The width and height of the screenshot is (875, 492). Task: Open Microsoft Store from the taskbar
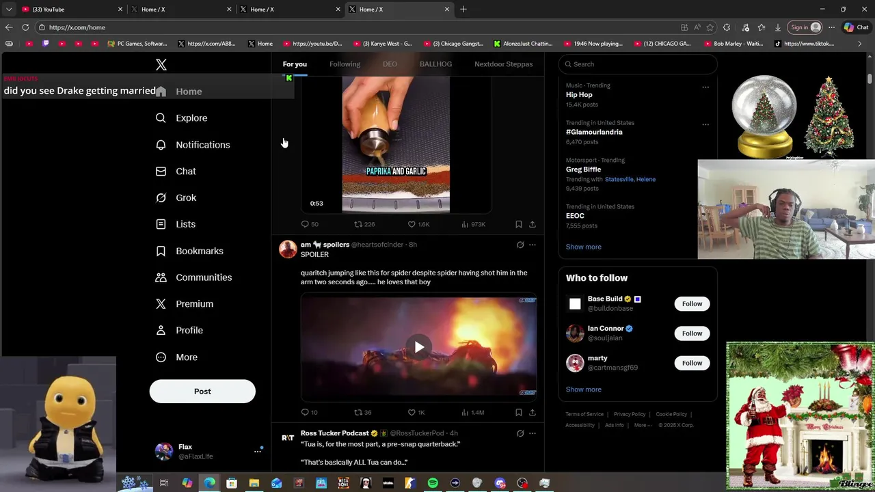tap(232, 483)
